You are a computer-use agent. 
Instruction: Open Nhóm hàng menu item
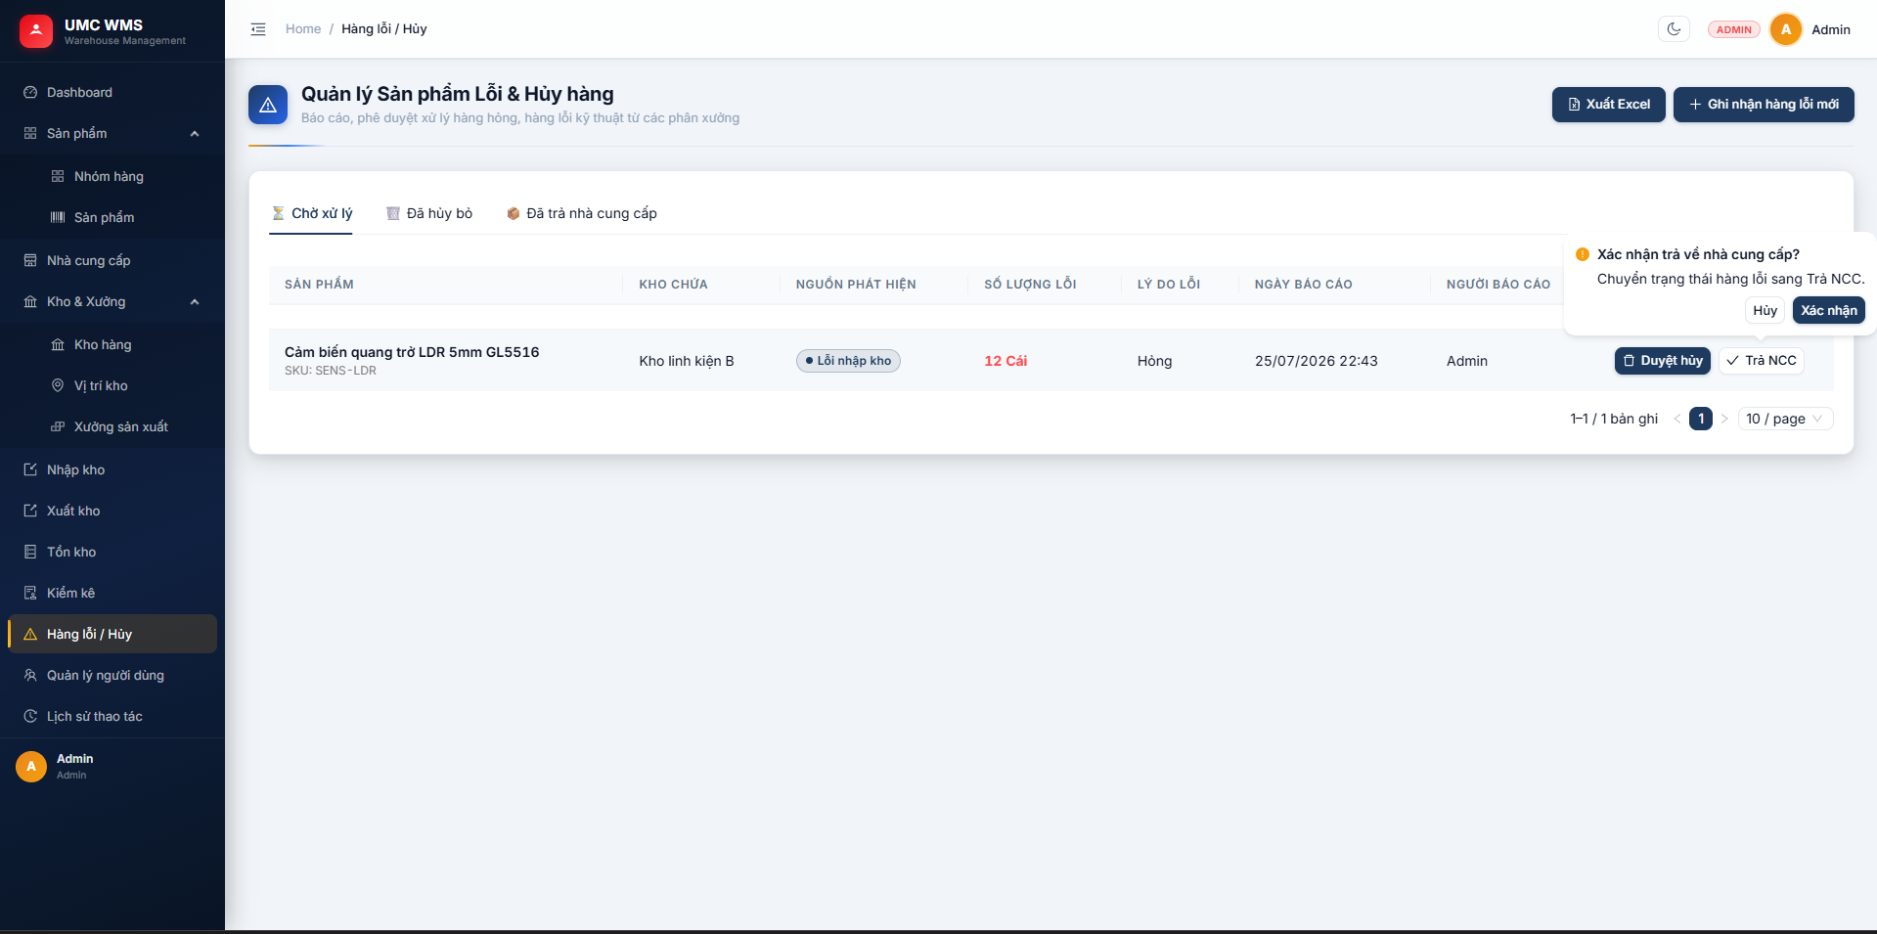coord(112,176)
